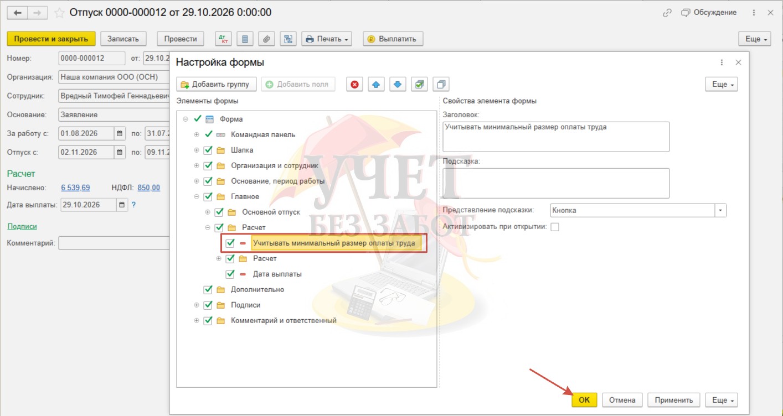Expand the Командная панель tree node
The height and width of the screenshot is (416, 783).
[x=197, y=134]
